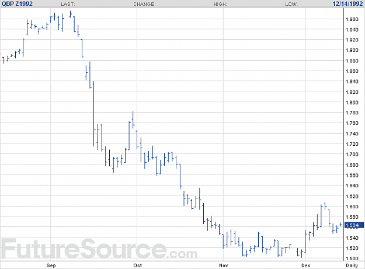This screenshot has width=365, height=269.
Task: Click the 1.680 price axis label
Action: [352, 165]
